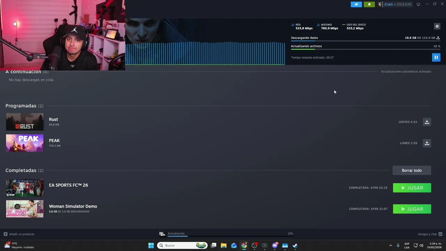
Task: Switch the ESP LAA input language
Action: 407,245
